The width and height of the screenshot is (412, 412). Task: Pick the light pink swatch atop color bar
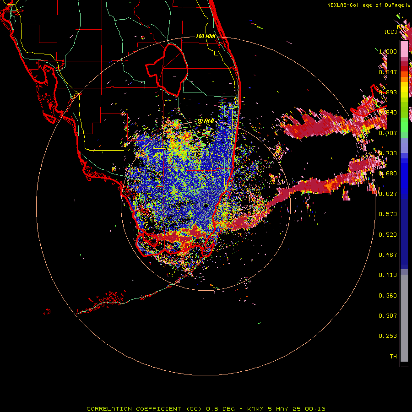click(404, 49)
